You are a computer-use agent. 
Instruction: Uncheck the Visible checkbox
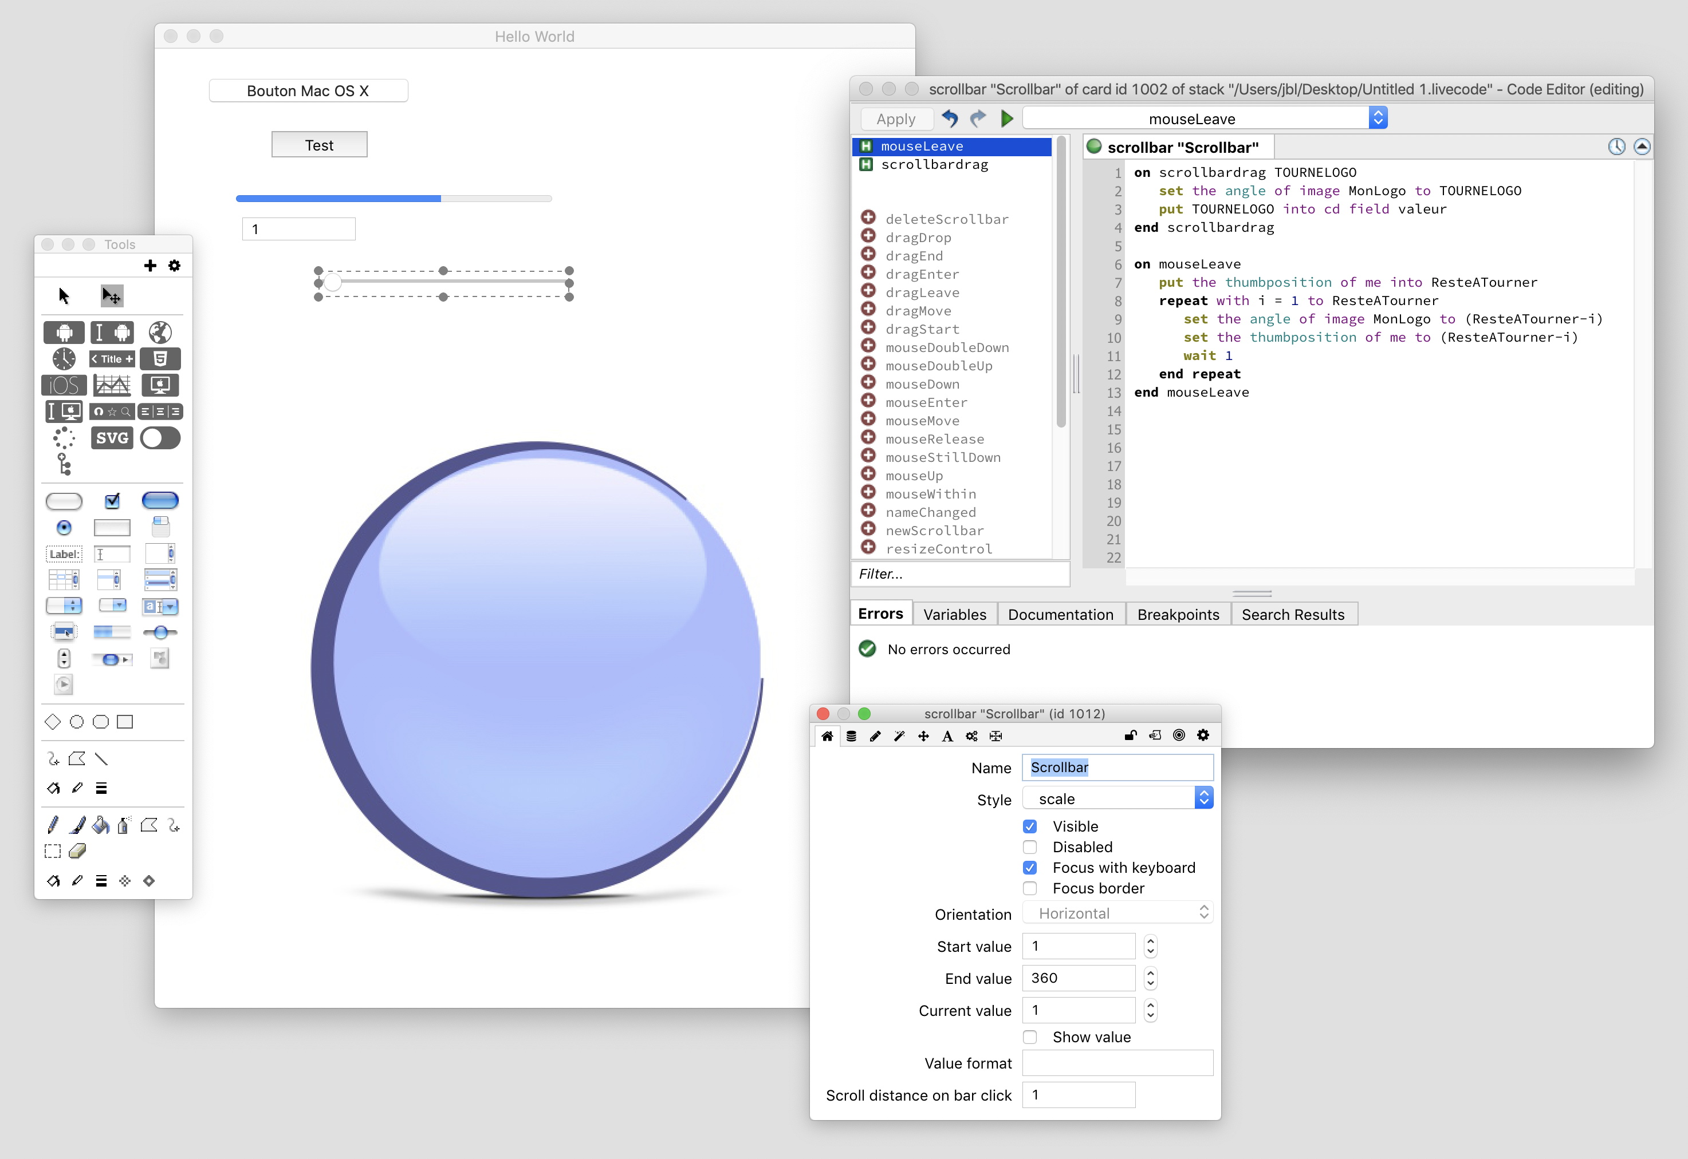pyautogui.click(x=1030, y=826)
